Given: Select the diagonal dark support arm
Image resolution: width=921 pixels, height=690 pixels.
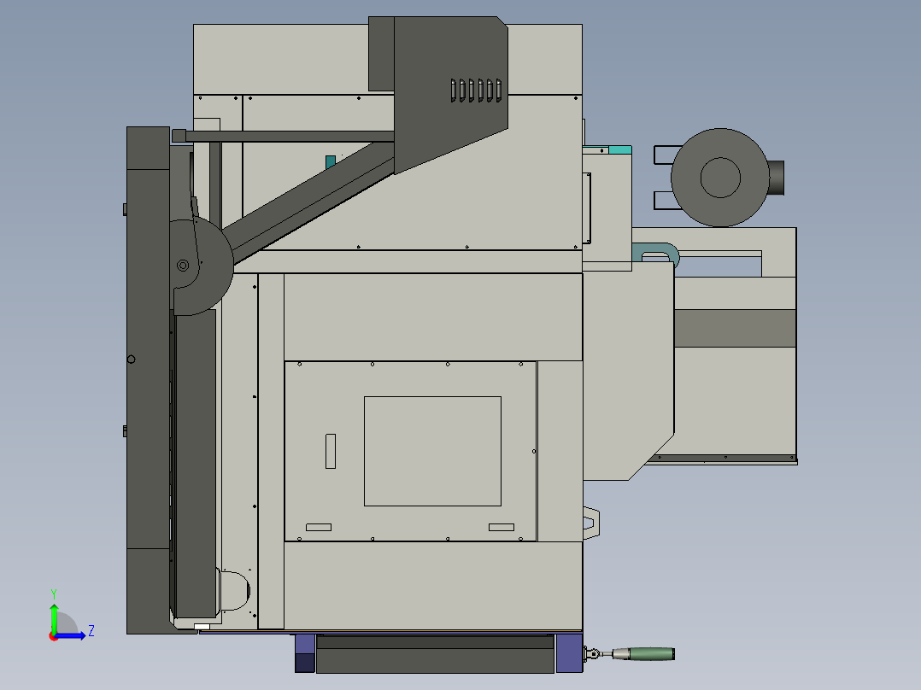Looking at the screenshot, I should click(x=311, y=202).
